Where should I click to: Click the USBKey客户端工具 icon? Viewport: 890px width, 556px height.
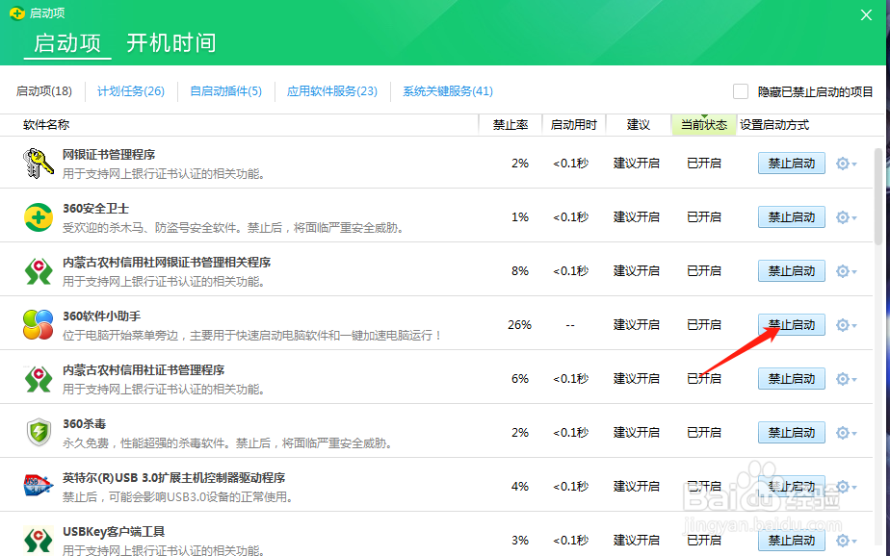[39, 540]
